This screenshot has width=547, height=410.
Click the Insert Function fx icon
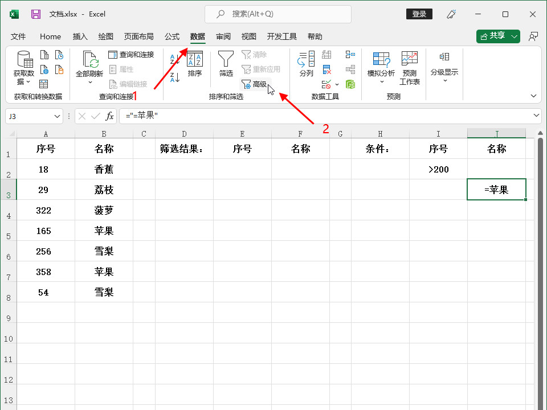109,116
